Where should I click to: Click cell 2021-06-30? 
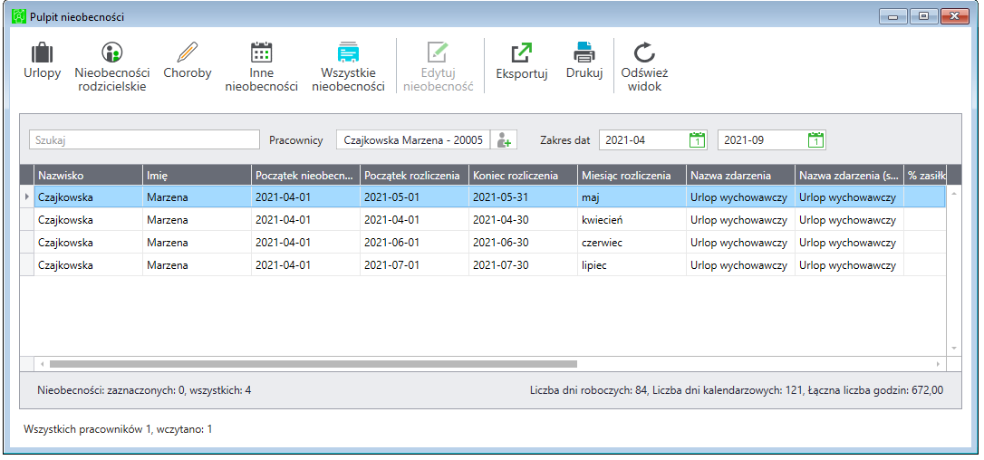pos(523,243)
